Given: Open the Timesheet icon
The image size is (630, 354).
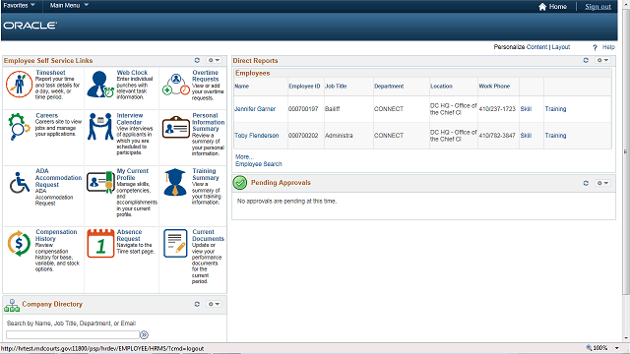Looking at the screenshot, I should [19, 85].
